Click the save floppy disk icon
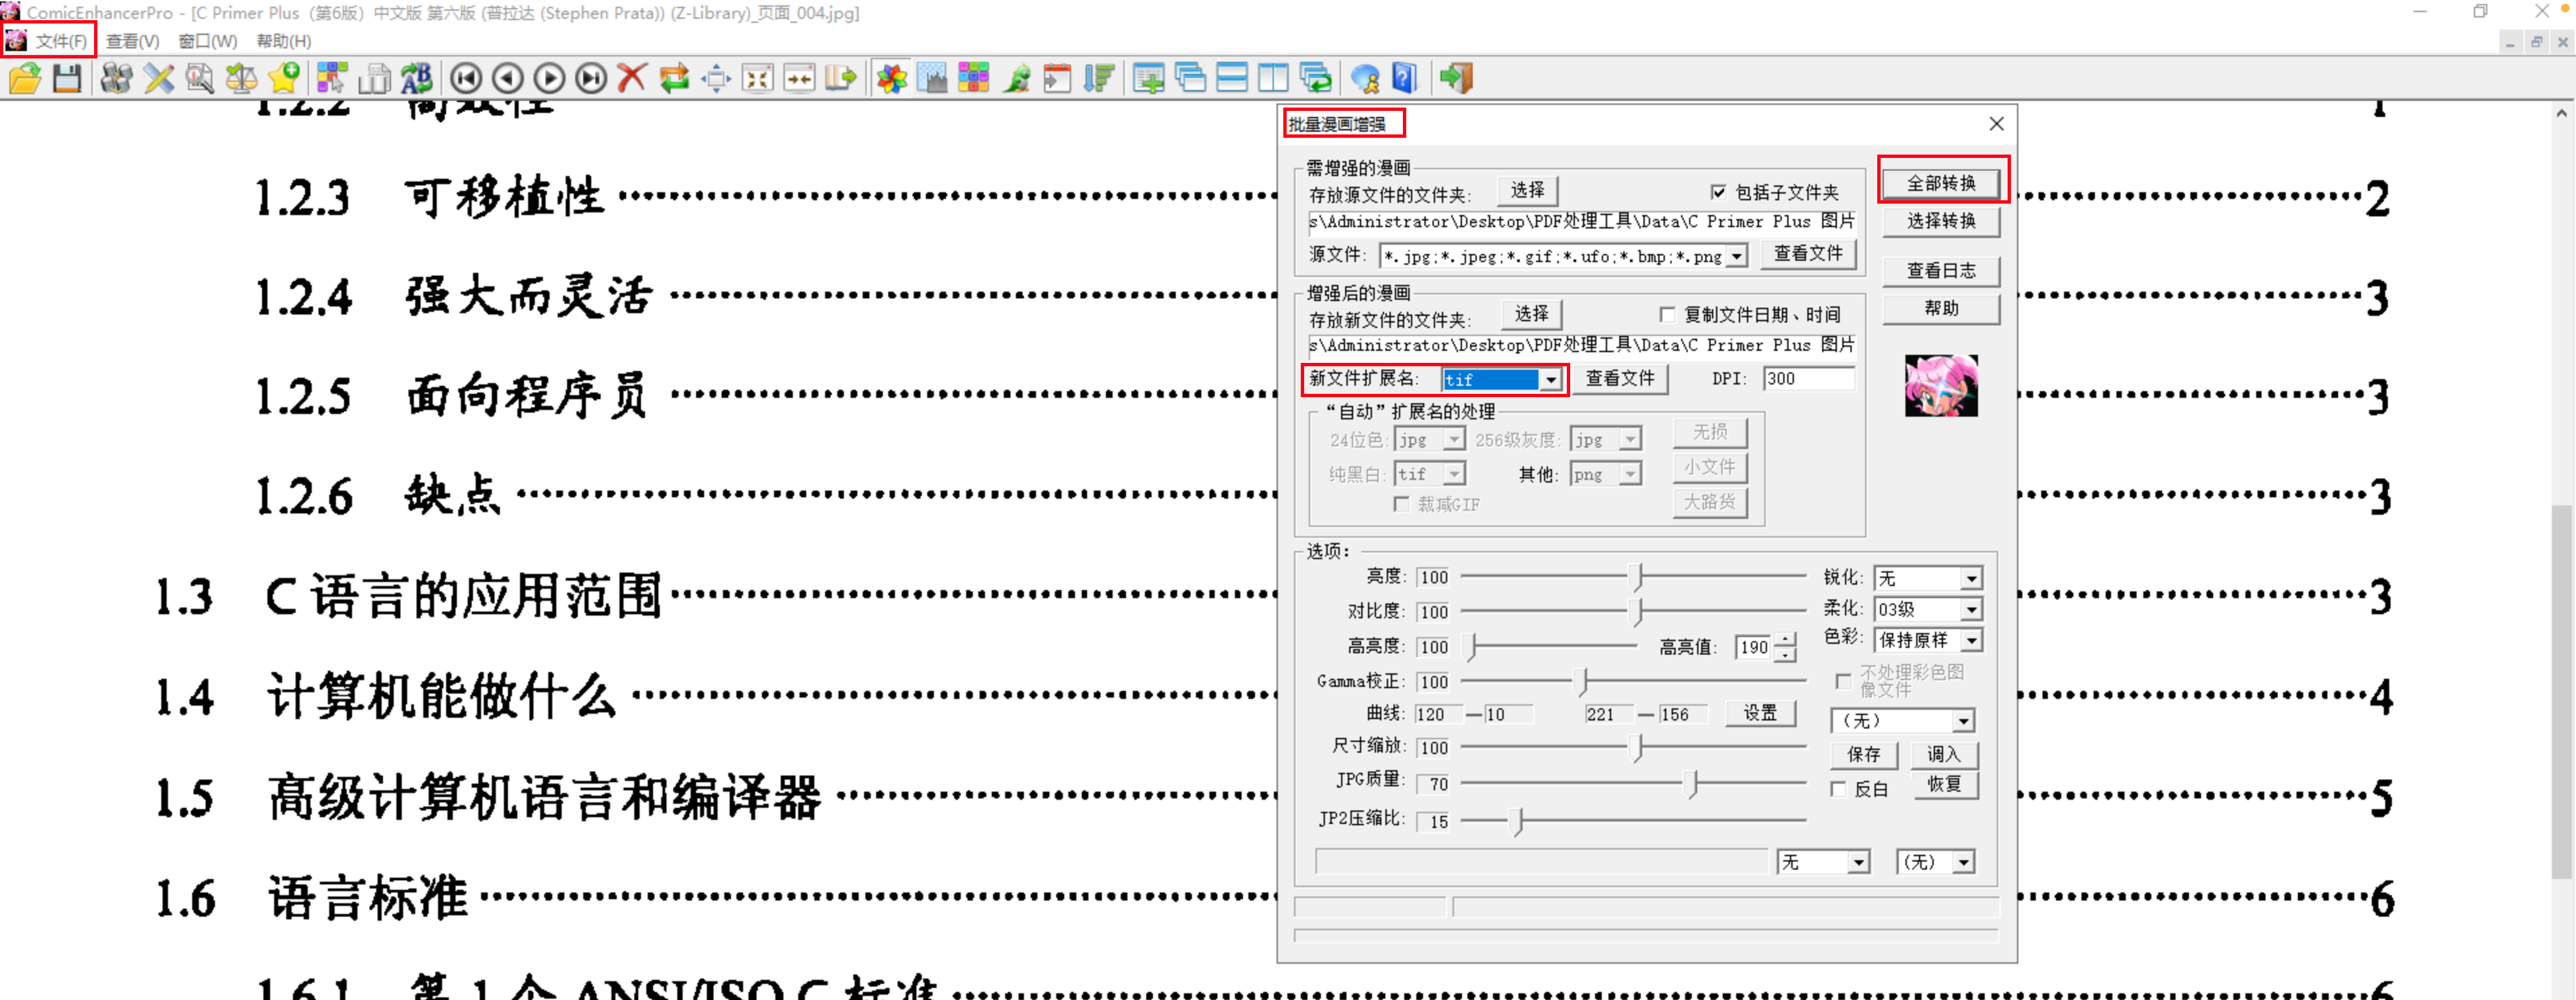The width and height of the screenshot is (2576, 1000). (x=67, y=78)
